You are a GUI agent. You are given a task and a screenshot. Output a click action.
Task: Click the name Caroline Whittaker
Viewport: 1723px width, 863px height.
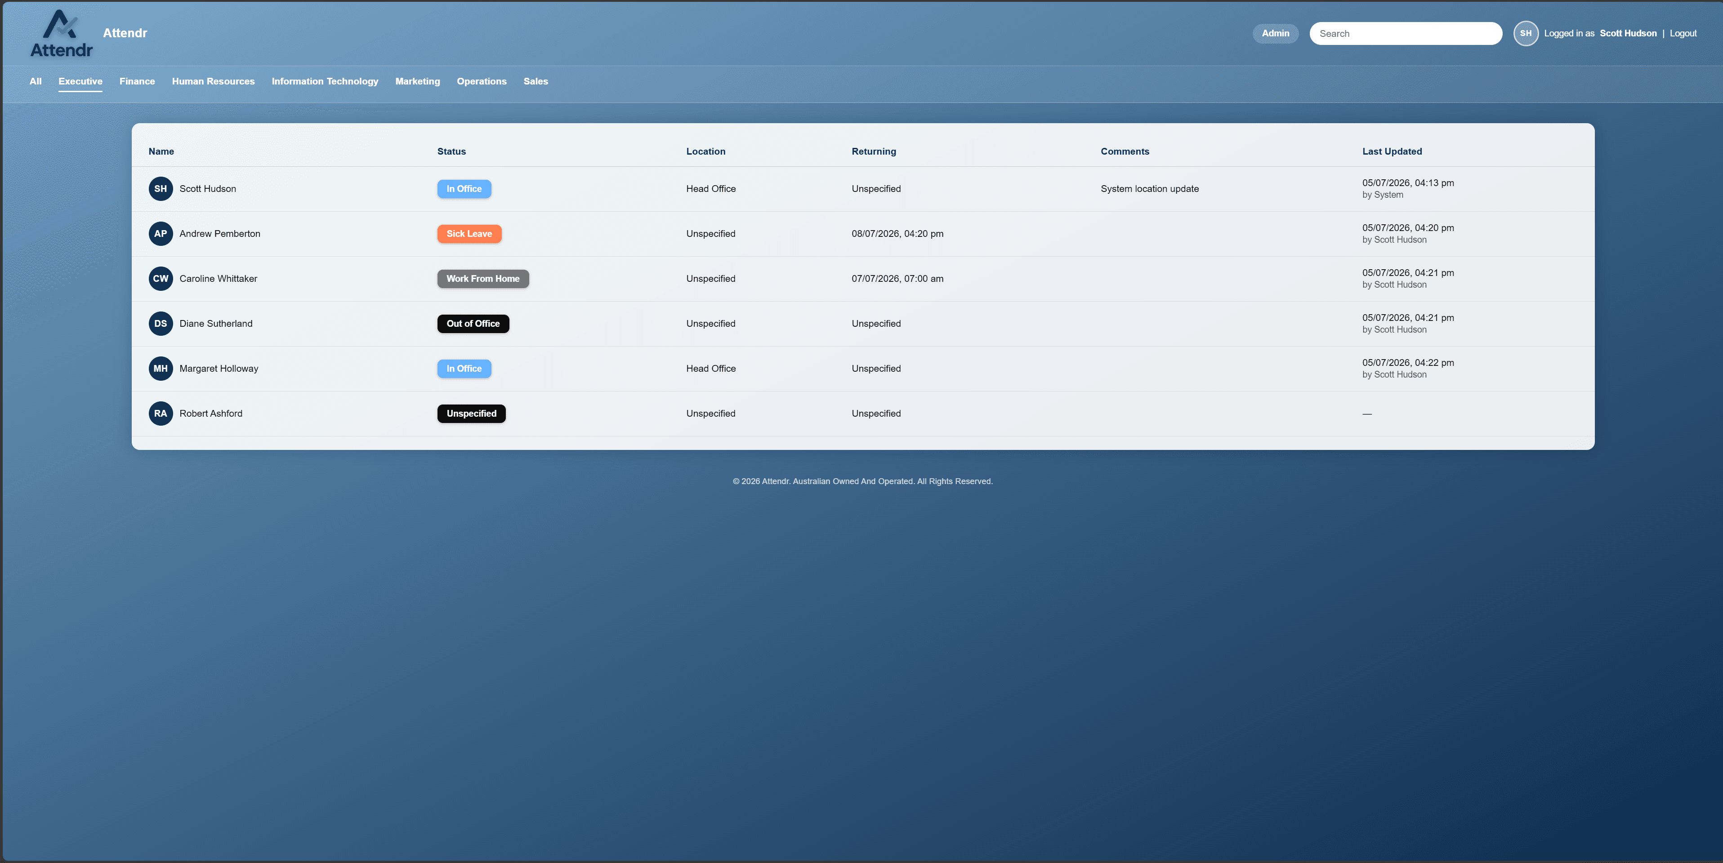218,279
